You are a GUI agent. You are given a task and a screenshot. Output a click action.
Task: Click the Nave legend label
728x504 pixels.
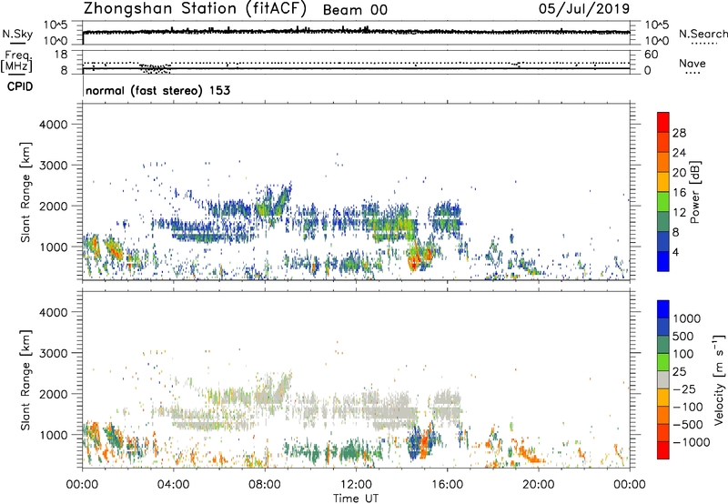(692, 63)
